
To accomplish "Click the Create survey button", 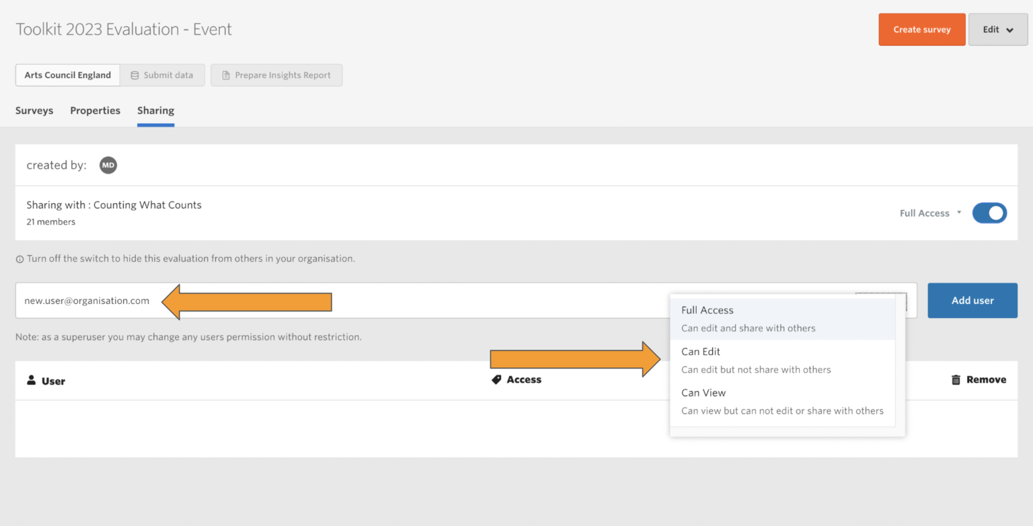I will 921,29.
